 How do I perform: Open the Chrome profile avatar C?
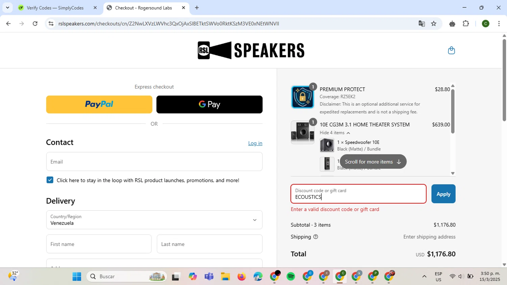pos(485,24)
